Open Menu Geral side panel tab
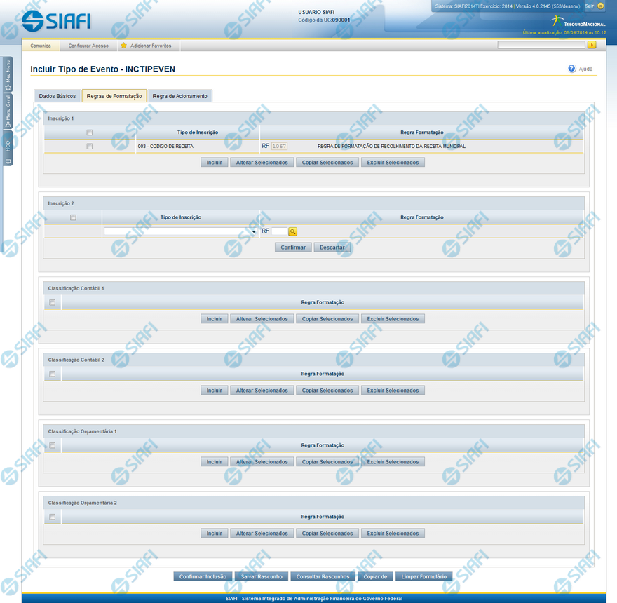The image size is (617, 603). 8,111
